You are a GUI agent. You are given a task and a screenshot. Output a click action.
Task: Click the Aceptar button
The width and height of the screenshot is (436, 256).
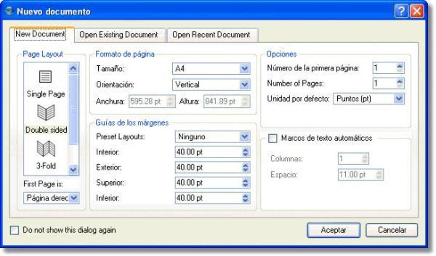[333, 230]
